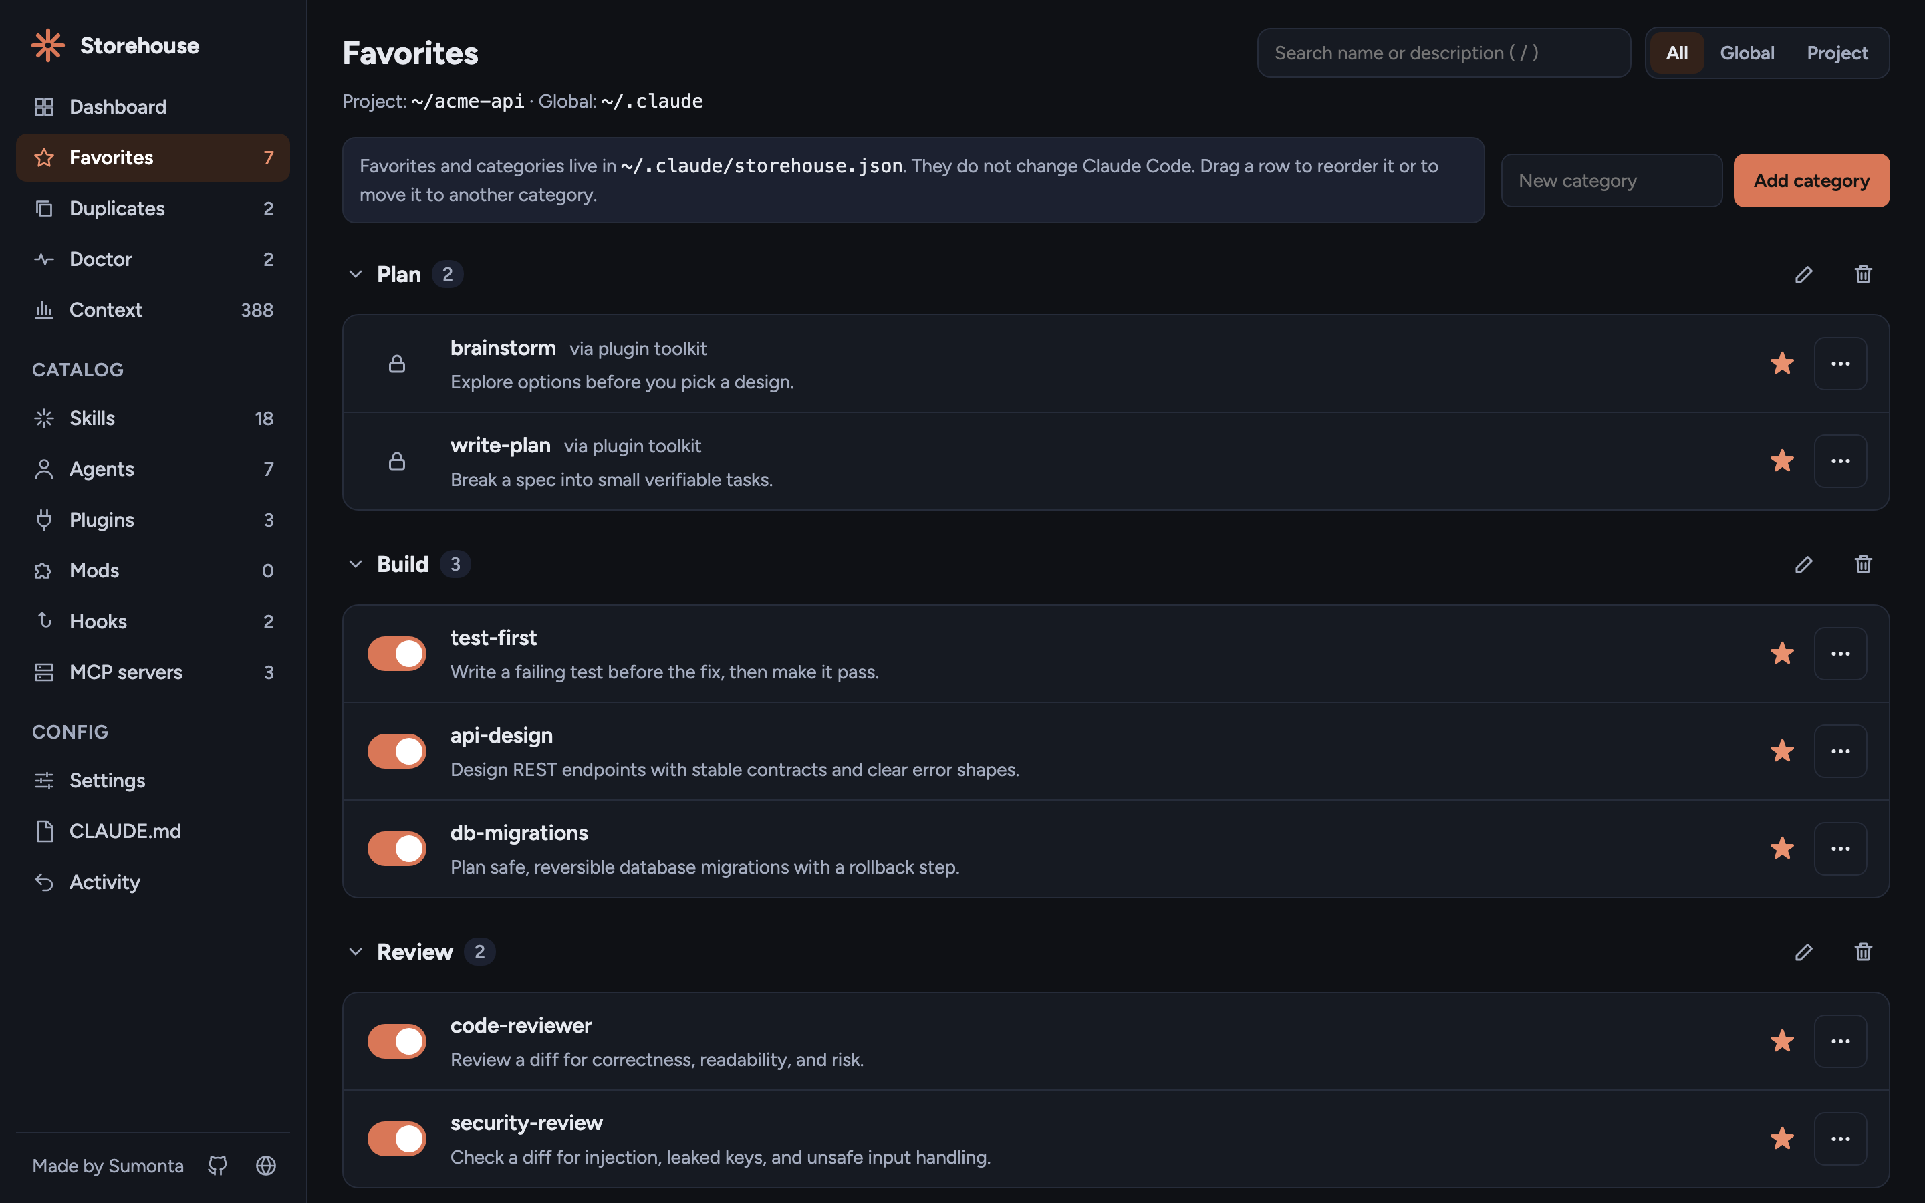This screenshot has width=1925, height=1203.
Task: Collapse the Build category
Action: [x=355, y=564]
